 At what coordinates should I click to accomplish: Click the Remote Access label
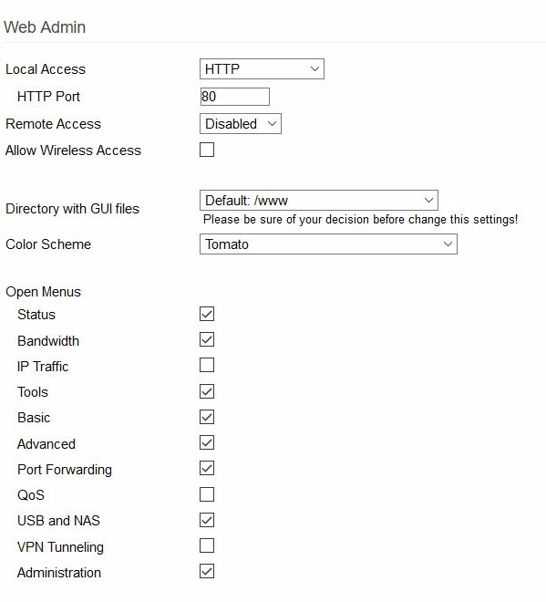coord(53,124)
